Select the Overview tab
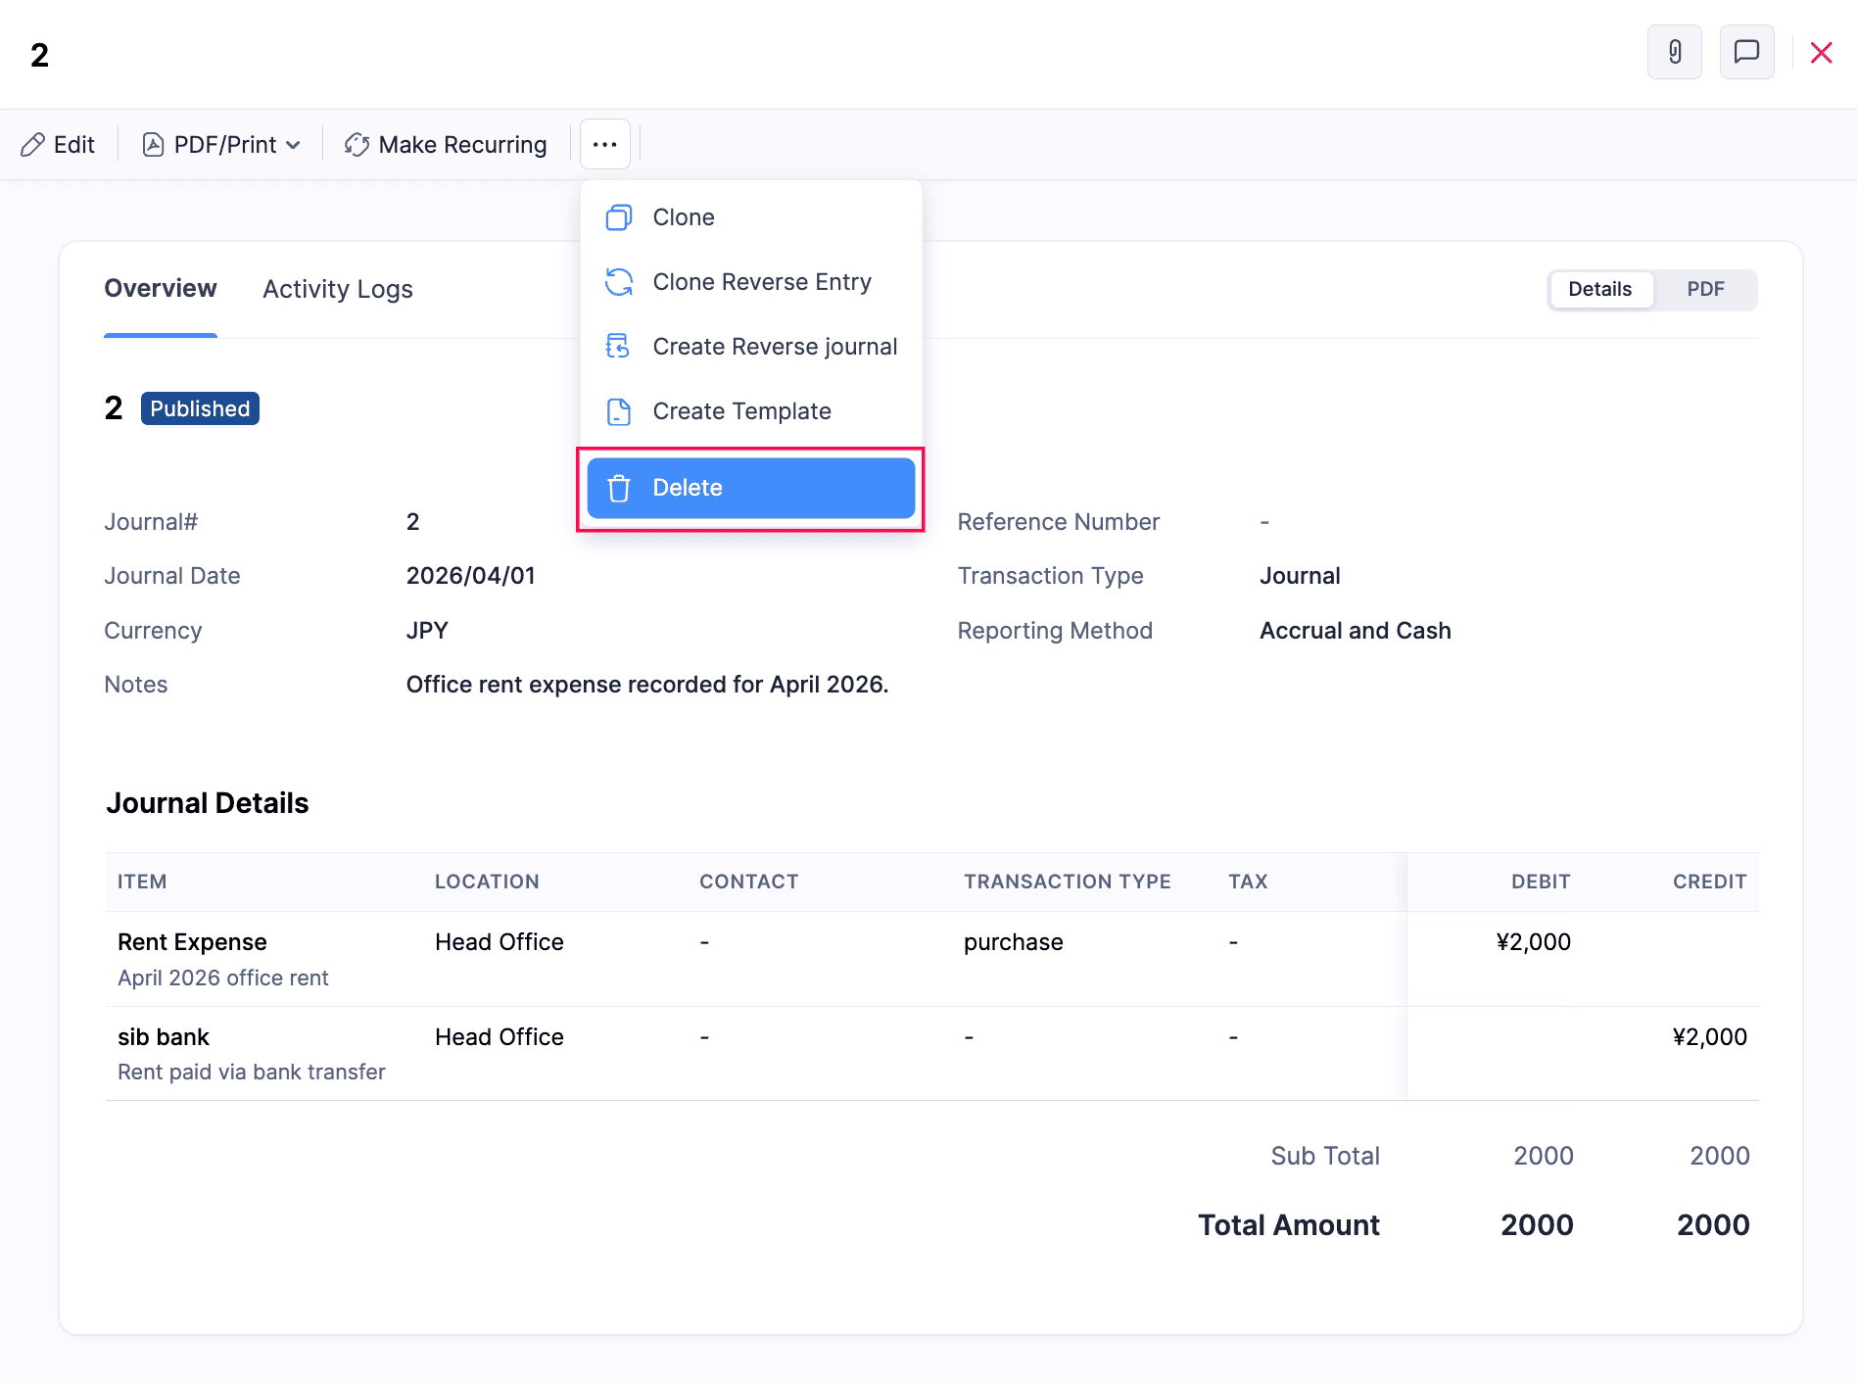Image resolution: width=1857 pixels, height=1383 pixels. [x=160, y=289]
